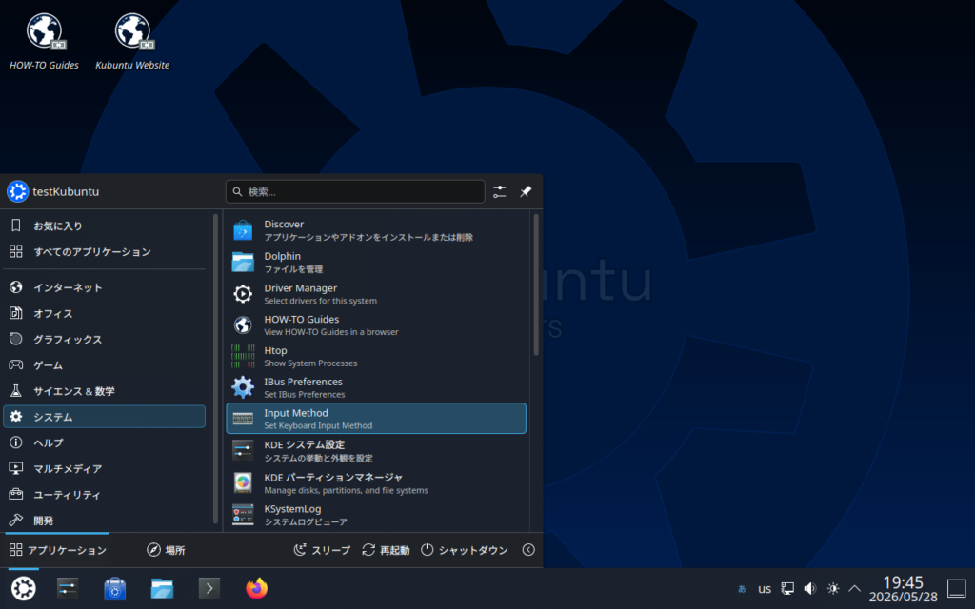Click the スリープ sleep button

[x=322, y=550]
